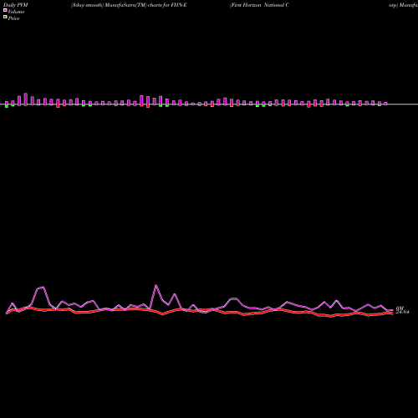
Task: Click the Price legend color swatch
Action: (x=5, y=18)
